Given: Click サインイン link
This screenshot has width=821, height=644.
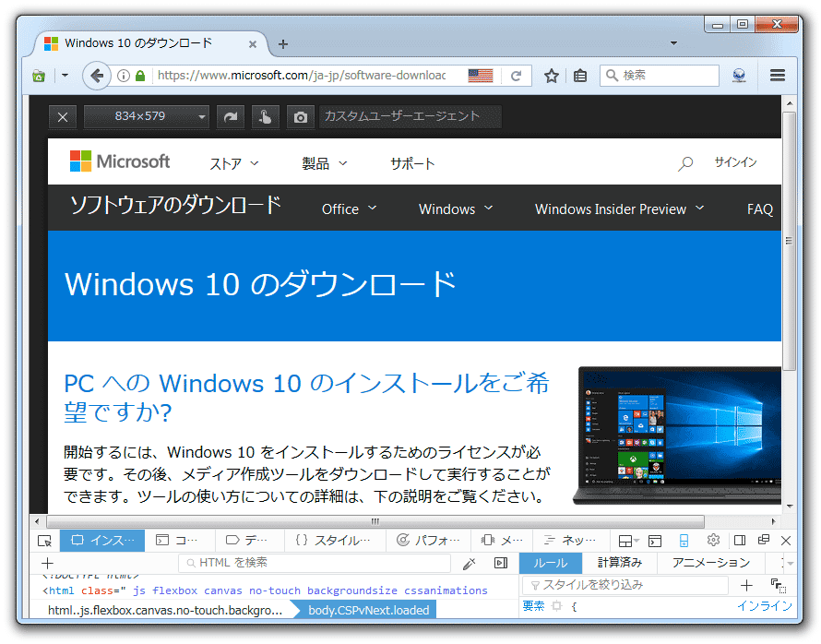Looking at the screenshot, I should [735, 162].
